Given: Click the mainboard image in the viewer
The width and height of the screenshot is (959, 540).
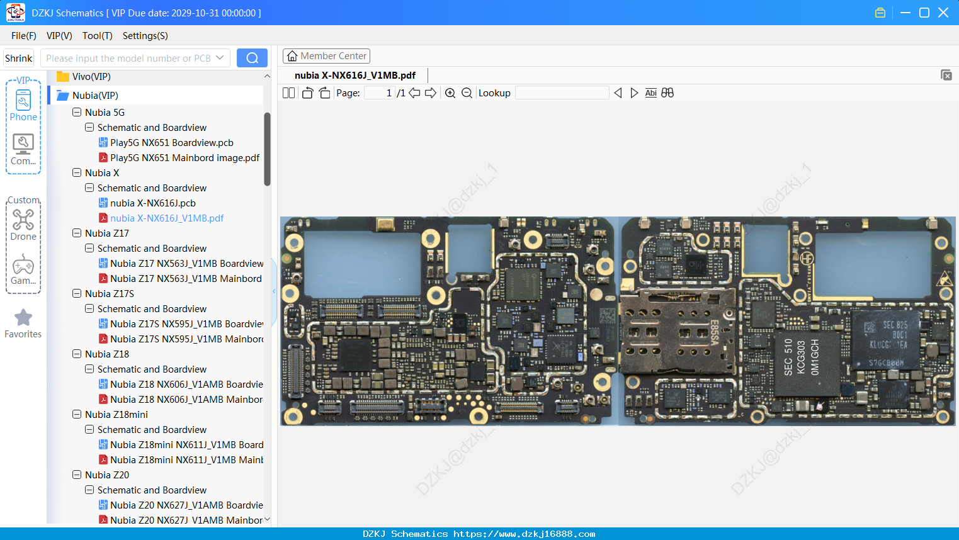Looking at the screenshot, I should click(618, 321).
